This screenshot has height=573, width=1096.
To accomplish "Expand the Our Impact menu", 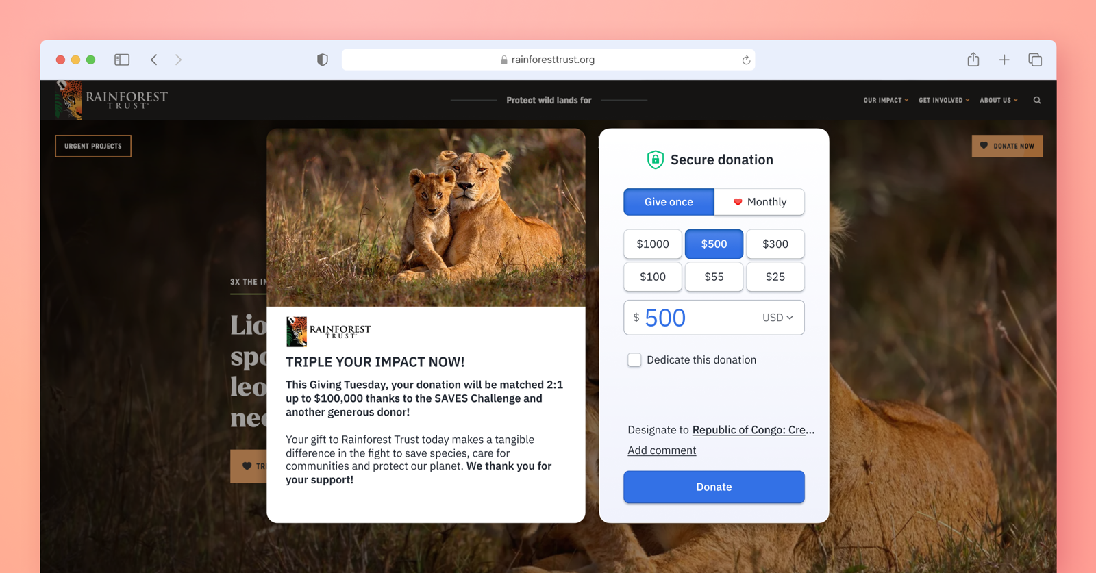I will click(885, 100).
